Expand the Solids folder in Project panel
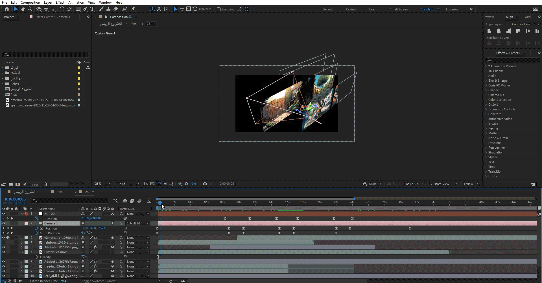Image resolution: width=542 pixels, height=283 pixels. [2, 84]
